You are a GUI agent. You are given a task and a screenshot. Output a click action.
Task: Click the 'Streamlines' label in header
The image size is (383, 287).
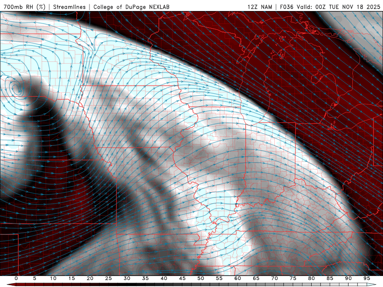pos(69,7)
